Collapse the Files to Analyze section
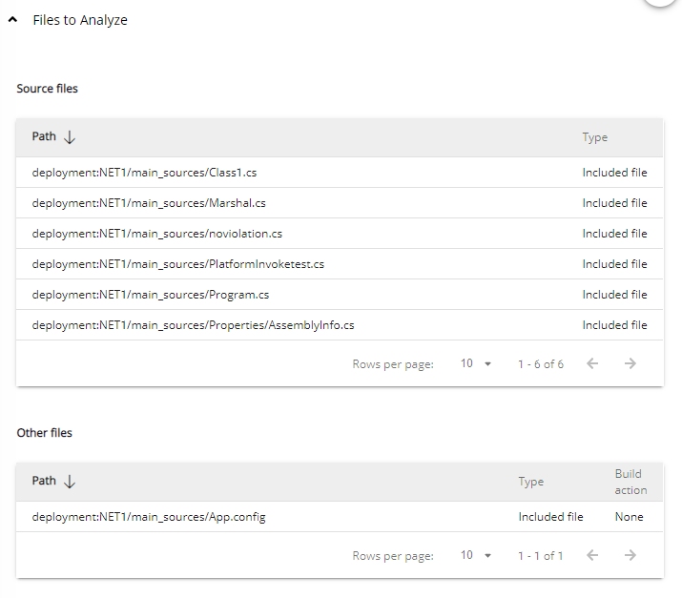The height and width of the screenshot is (598, 682). [12, 20]
